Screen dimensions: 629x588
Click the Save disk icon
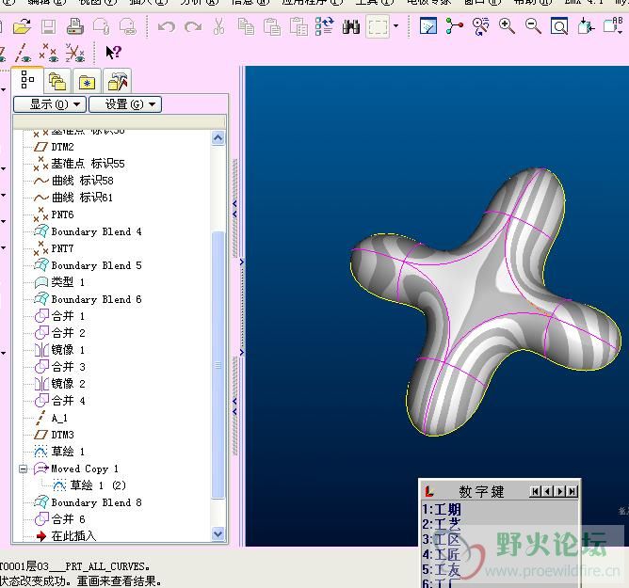48,26
